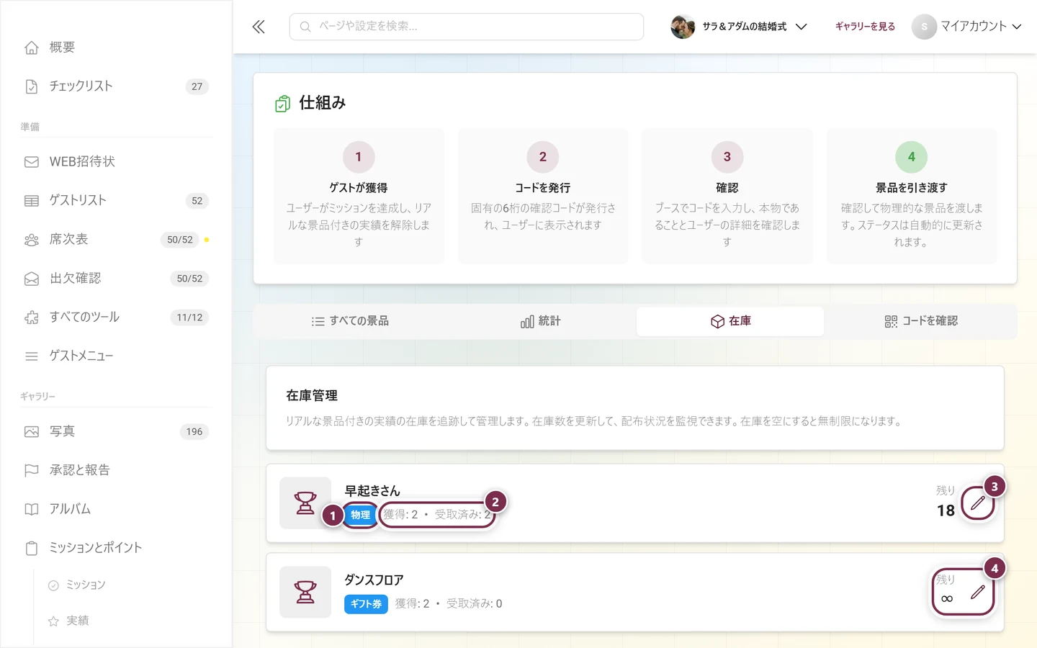Image resolution: width=1037 pixels, height=648 pixels.
Task: Click the アルバム book icon
Action: [x=32, y=510]
